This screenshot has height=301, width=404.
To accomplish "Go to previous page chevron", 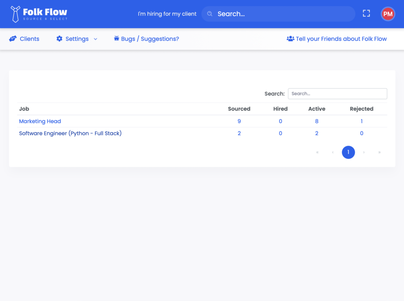I will (x=333, y=152).
